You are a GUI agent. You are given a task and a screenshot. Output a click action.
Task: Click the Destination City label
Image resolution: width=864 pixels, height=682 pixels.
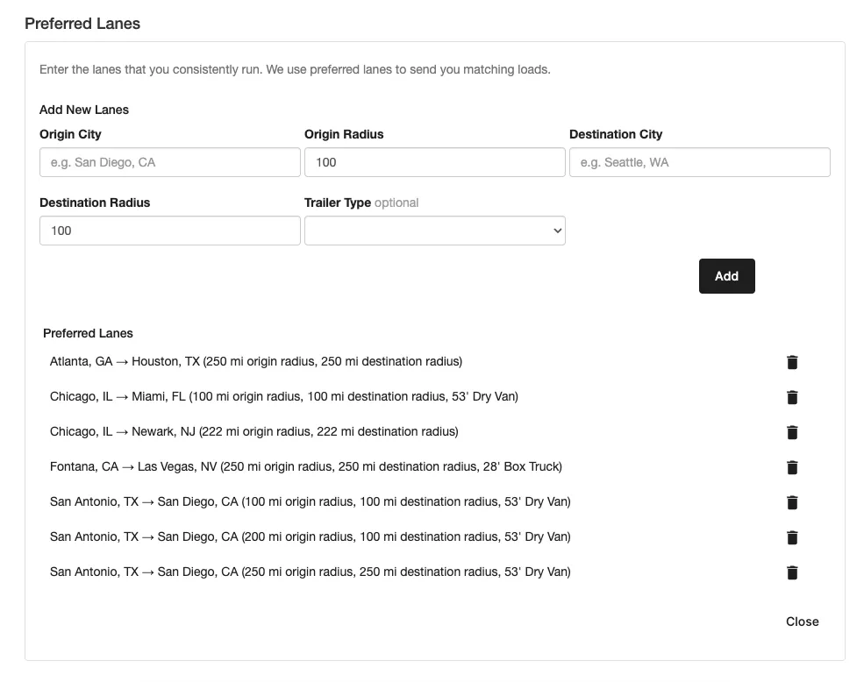pyautogui.click(x=616, y=134)
